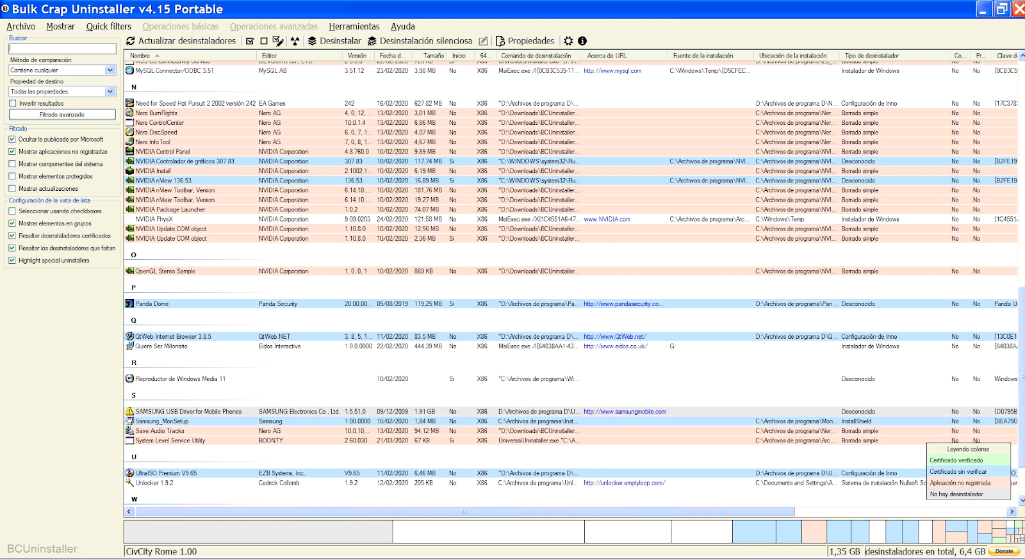Select the NVIDIA PhysX row
The width and height of the screenshot is (1025, 559).
coord(570,219)
